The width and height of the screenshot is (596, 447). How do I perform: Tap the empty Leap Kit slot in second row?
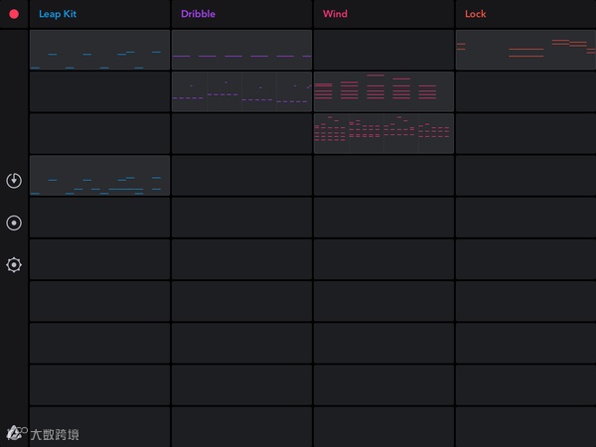click(x=99, y=91)
